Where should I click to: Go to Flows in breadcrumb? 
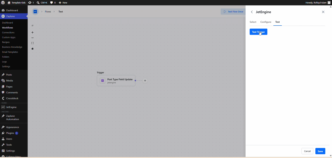(48, 12)
